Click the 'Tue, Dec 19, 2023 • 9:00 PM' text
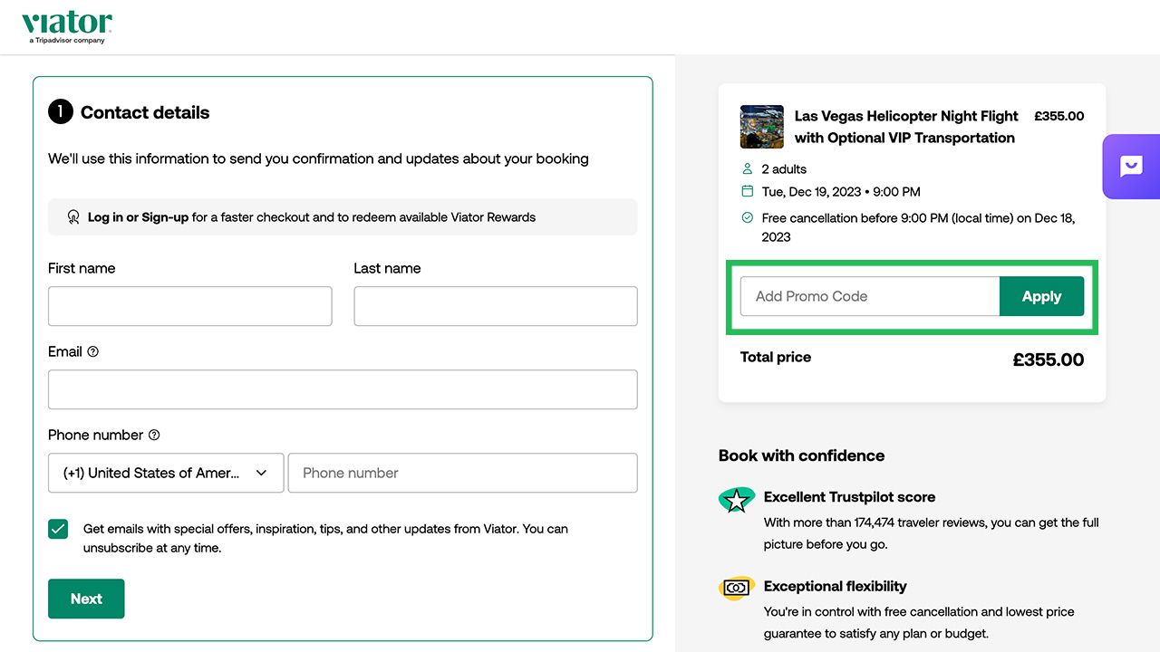 coord(841,192)
